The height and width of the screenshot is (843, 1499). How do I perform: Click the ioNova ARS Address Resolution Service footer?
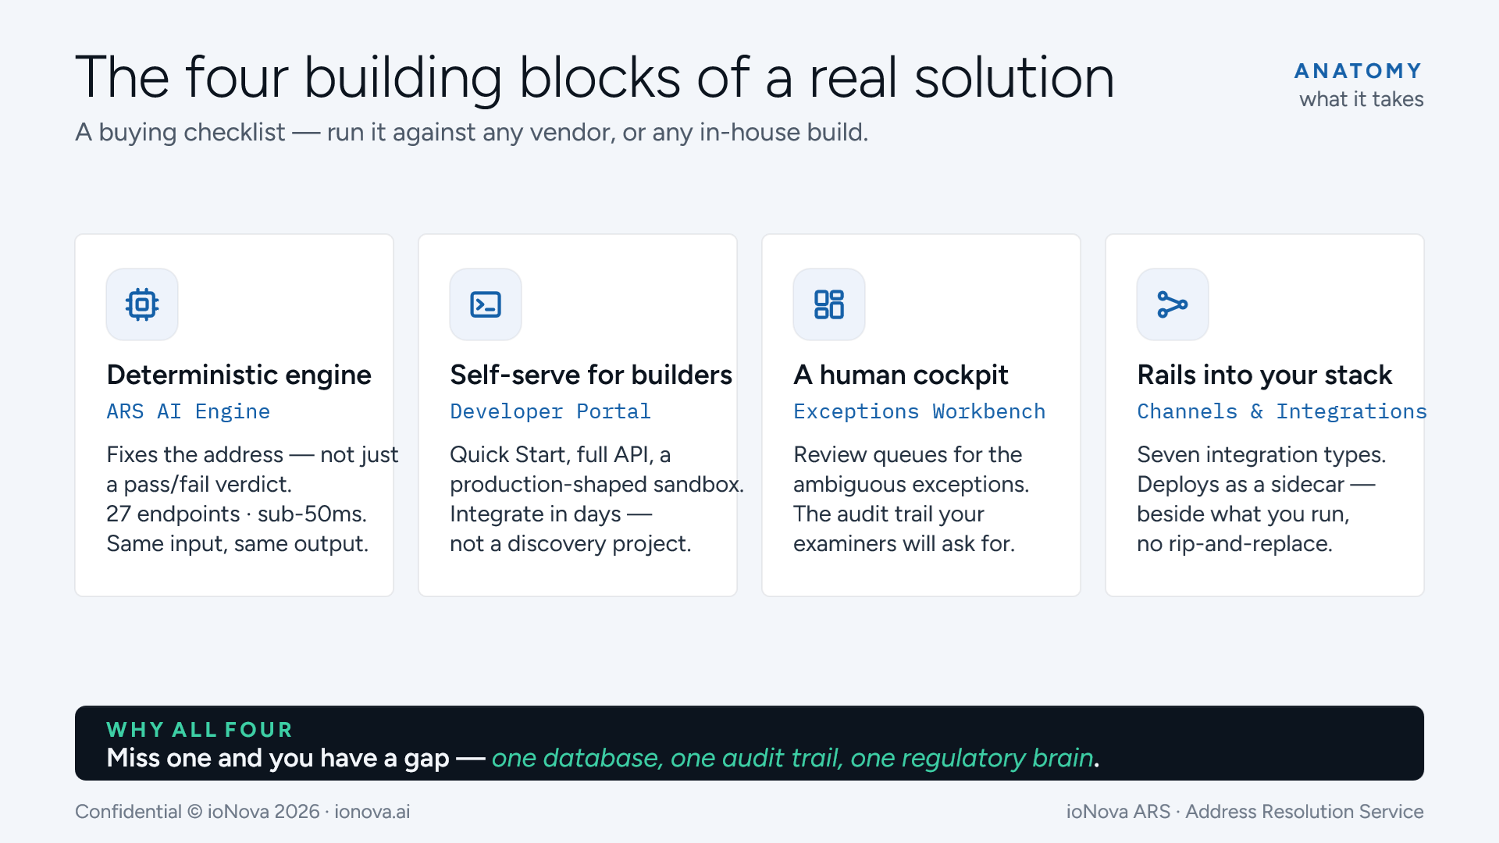click(x=1245, y=812)
